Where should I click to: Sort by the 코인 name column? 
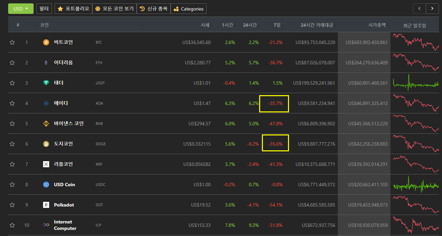click(x=44, y=25)
